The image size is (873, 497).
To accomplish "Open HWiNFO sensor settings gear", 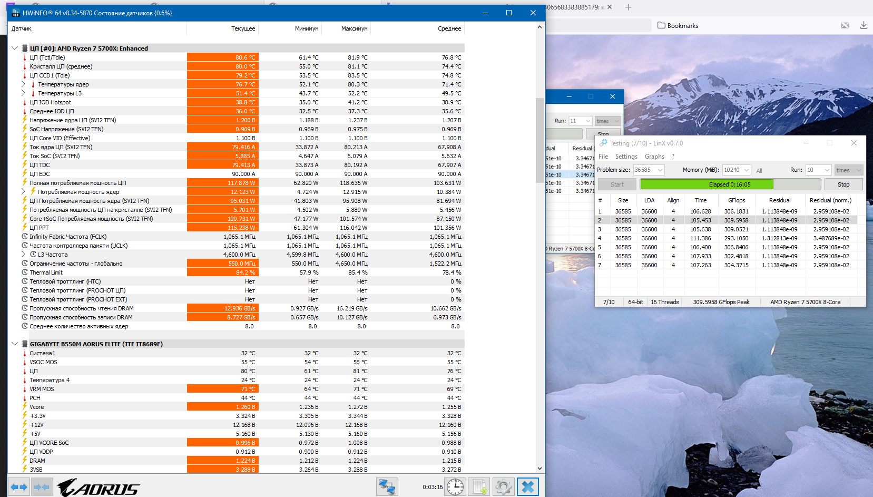I will pyautogui.click(x=503, y=487).
